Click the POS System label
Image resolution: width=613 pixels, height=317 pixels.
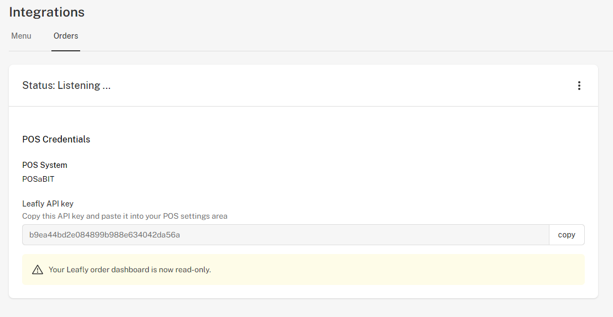click(x=45, y=165)
